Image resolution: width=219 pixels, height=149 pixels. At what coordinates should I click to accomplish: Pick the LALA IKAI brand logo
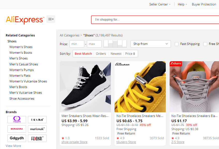[x=37, y=120]
